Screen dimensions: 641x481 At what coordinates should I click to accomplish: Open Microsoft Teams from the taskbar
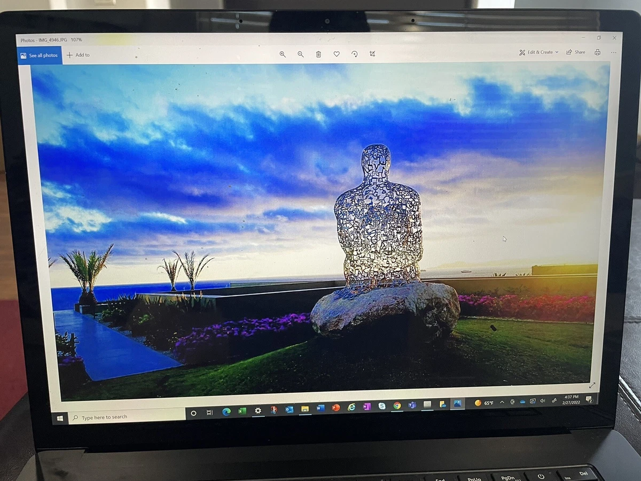(412, 405)
